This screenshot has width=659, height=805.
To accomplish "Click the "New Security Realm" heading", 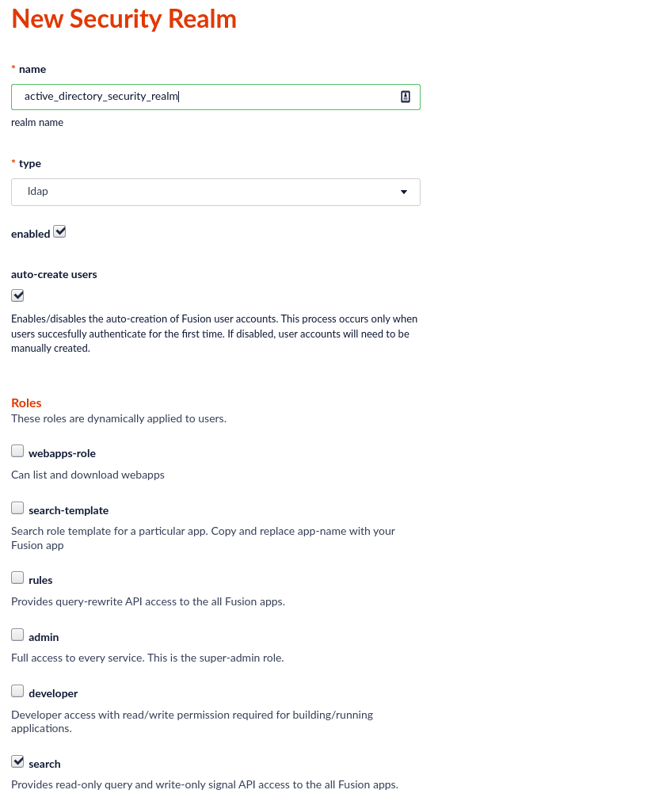I will [x=124, y=19].
